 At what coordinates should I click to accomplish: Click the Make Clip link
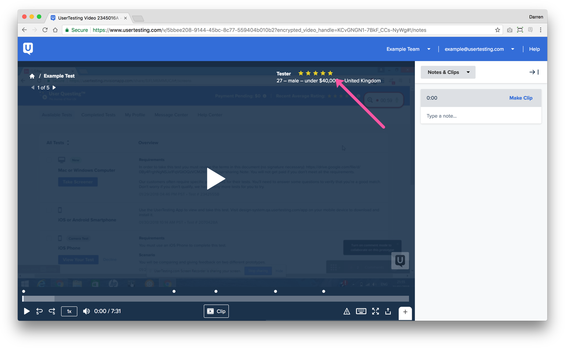point(520,98)
